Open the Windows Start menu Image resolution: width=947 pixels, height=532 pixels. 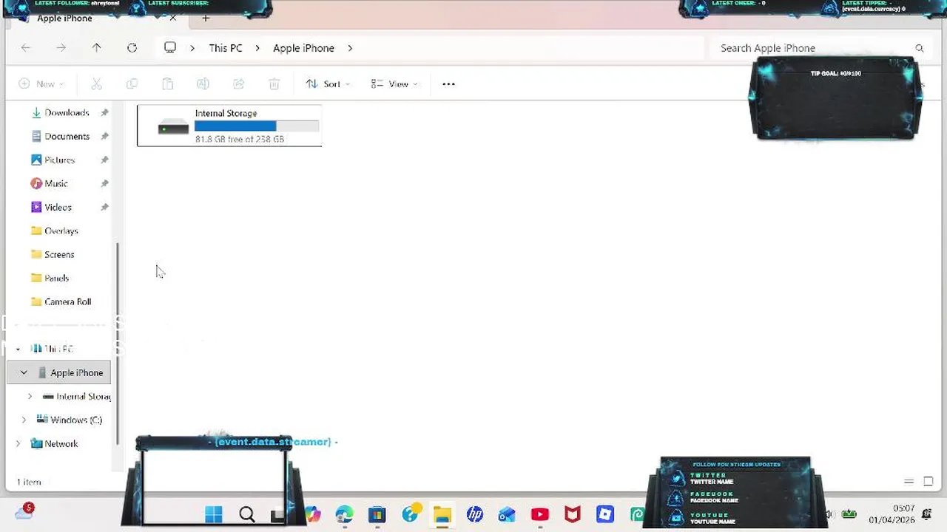(x=213, y=514)
